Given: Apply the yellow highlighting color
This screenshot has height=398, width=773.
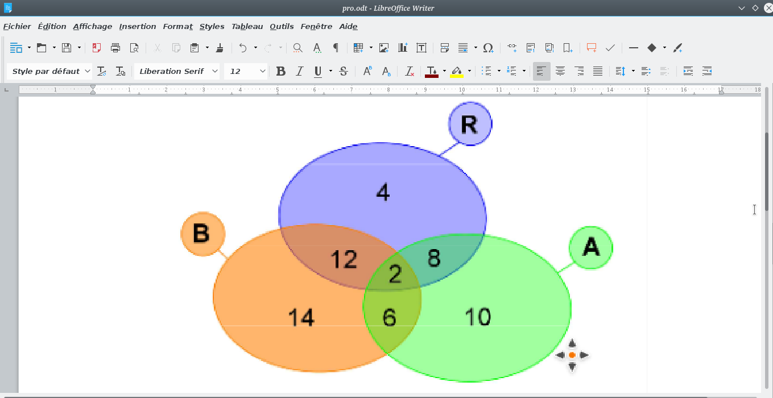Looking at the screenshot, I should click(457, 71).
